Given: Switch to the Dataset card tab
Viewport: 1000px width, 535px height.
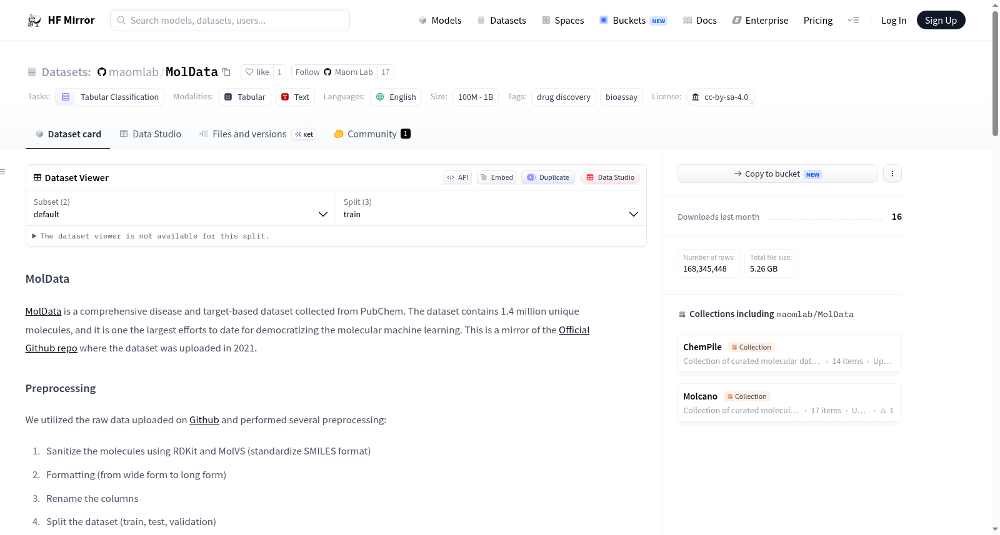Looking at the screenshot, I should pyautogui.click(x=67, y=134).
